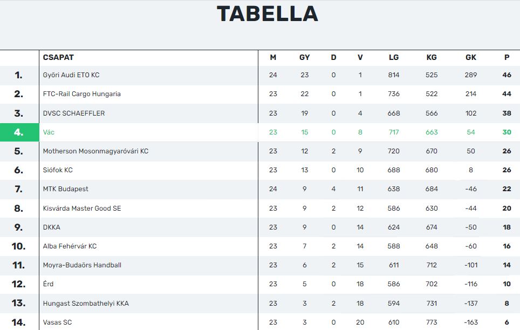Select the green 4. rank cell
520x330 pixels.
pos(19,132)
